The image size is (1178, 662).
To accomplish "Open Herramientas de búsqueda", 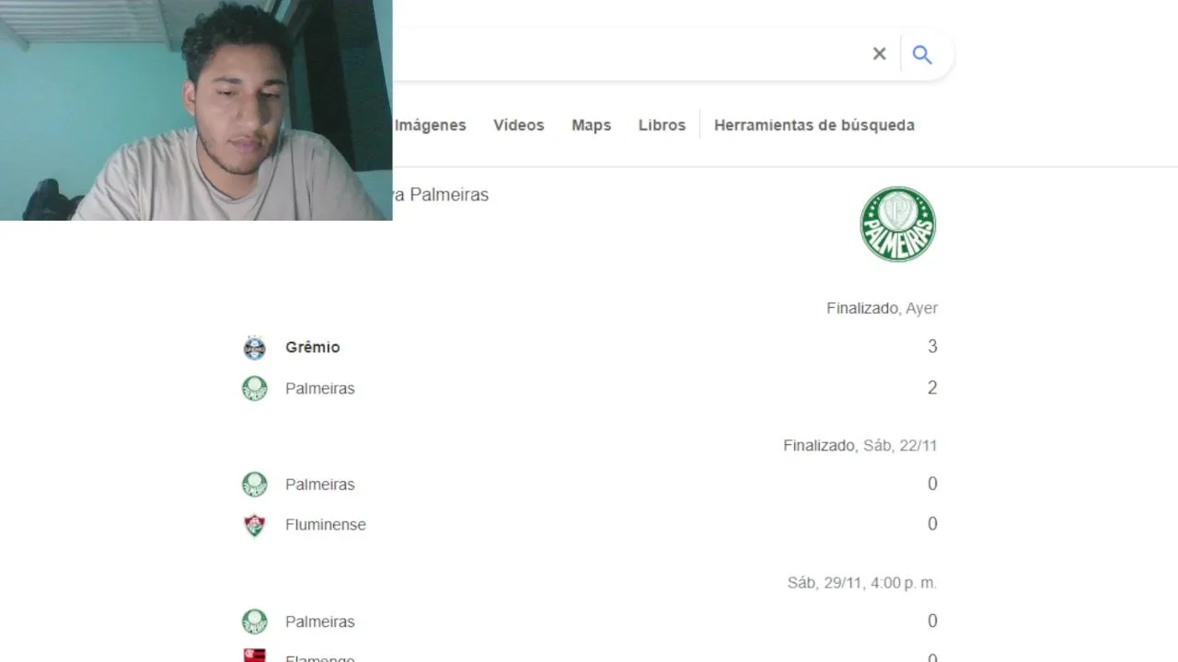I will (x=814, y=125).
